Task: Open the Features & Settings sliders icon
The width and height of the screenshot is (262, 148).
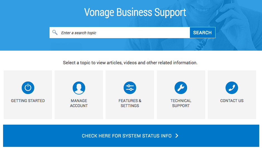Action: [x=130, y=88]
